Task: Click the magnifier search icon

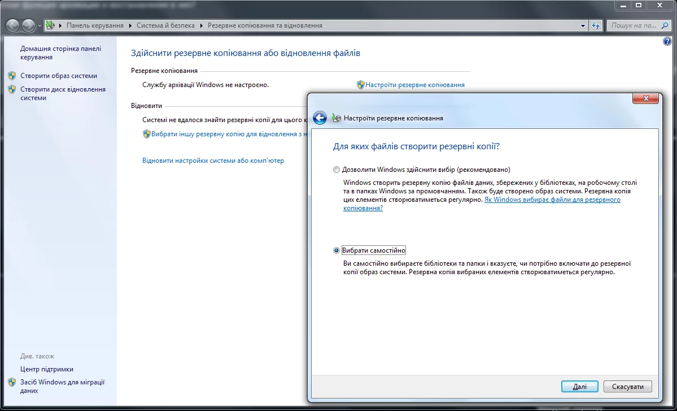Action: point(665,25)
